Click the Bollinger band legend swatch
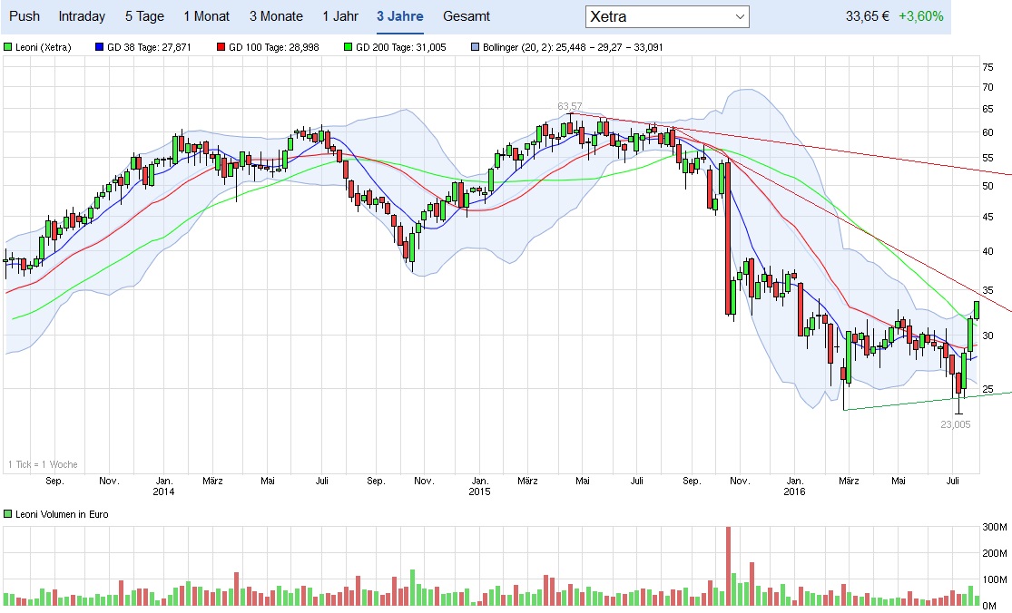The height and width of the screenshot is (613, 1012). point(476,46)
